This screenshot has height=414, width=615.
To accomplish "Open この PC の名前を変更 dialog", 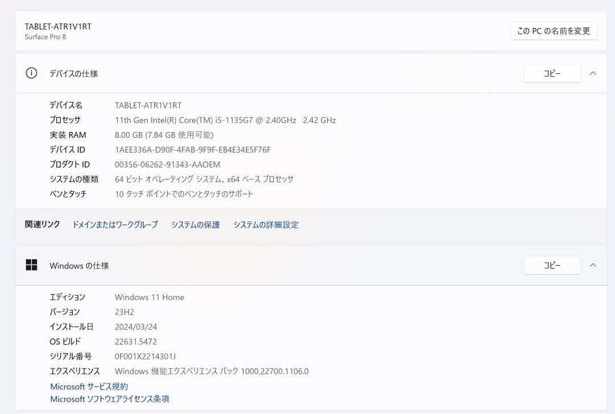I will (553, 30).
